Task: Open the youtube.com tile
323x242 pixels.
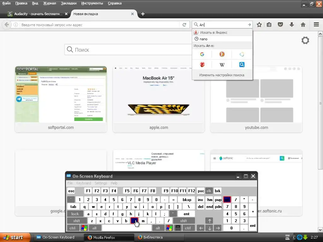Action: [x=256, y=99]
